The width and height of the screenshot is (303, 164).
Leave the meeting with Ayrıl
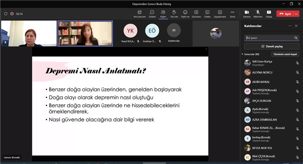coord(285,14)
